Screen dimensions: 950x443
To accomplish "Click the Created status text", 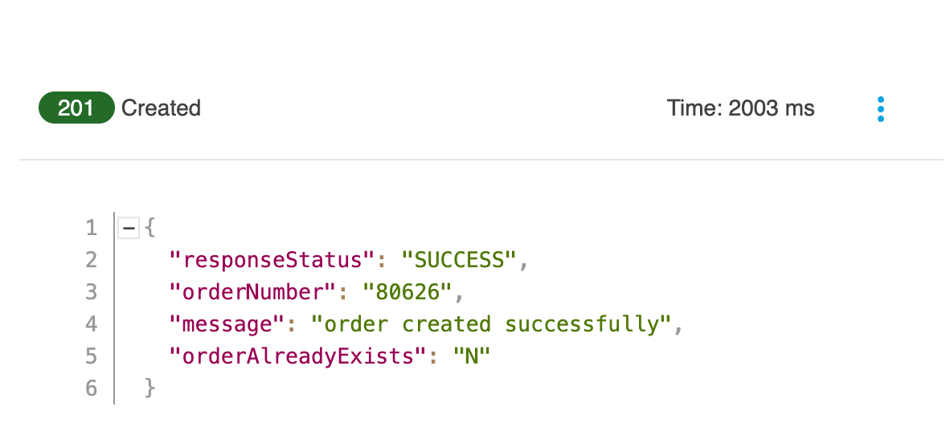I will [x=162, y=108].
